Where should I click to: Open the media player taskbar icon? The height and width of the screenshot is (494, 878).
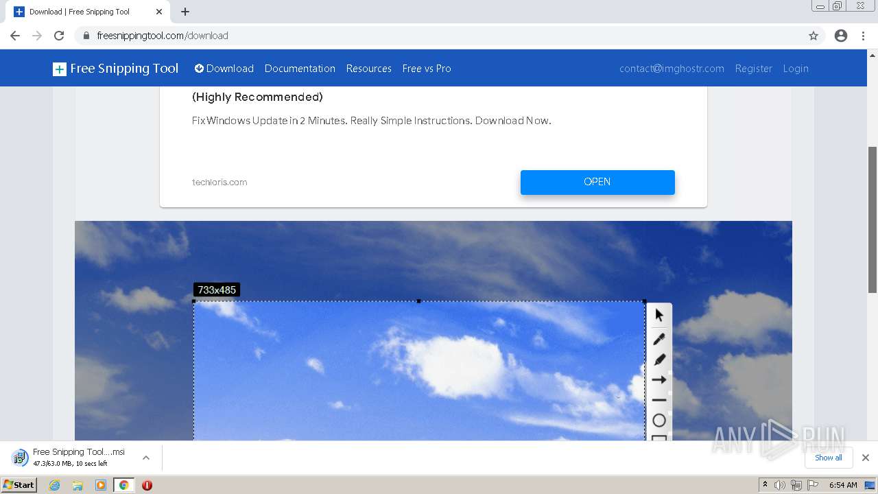tap(101, 485)
